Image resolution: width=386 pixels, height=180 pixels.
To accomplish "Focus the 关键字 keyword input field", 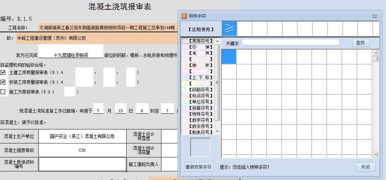I will pyautogui.click(x=291, y=43).
